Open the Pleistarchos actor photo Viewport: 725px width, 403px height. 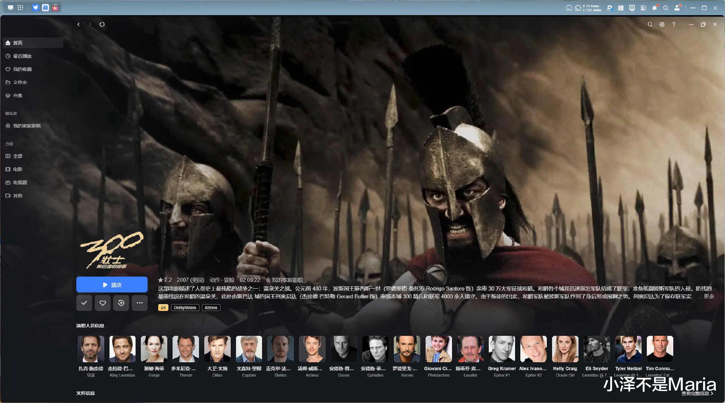(x=439, y=349)
